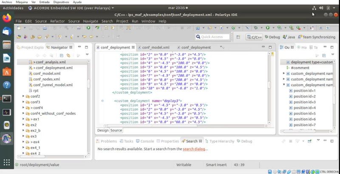The image size is (340, 174).
Task: Switch to the Java perspective
Action: (289, 37)
